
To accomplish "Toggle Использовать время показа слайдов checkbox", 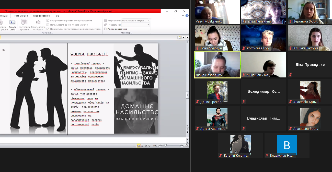I will point(48,25).
